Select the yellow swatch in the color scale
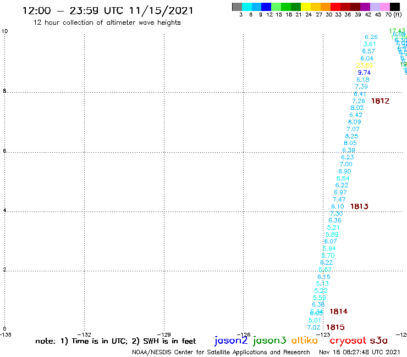The image size is (407, 357). [306, 7]
